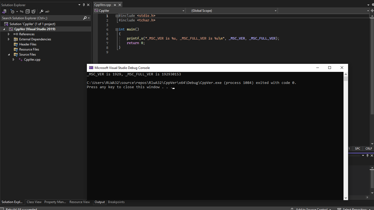The height and width of the screenshot is (210, 374).
Task: Select the Collapse All icon in Solution Explorer
Action: [28, 11]
